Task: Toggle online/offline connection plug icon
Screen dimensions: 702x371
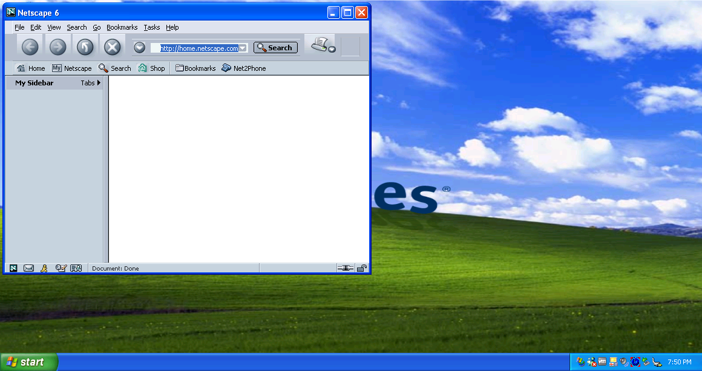Action: (x=345, y=268)
